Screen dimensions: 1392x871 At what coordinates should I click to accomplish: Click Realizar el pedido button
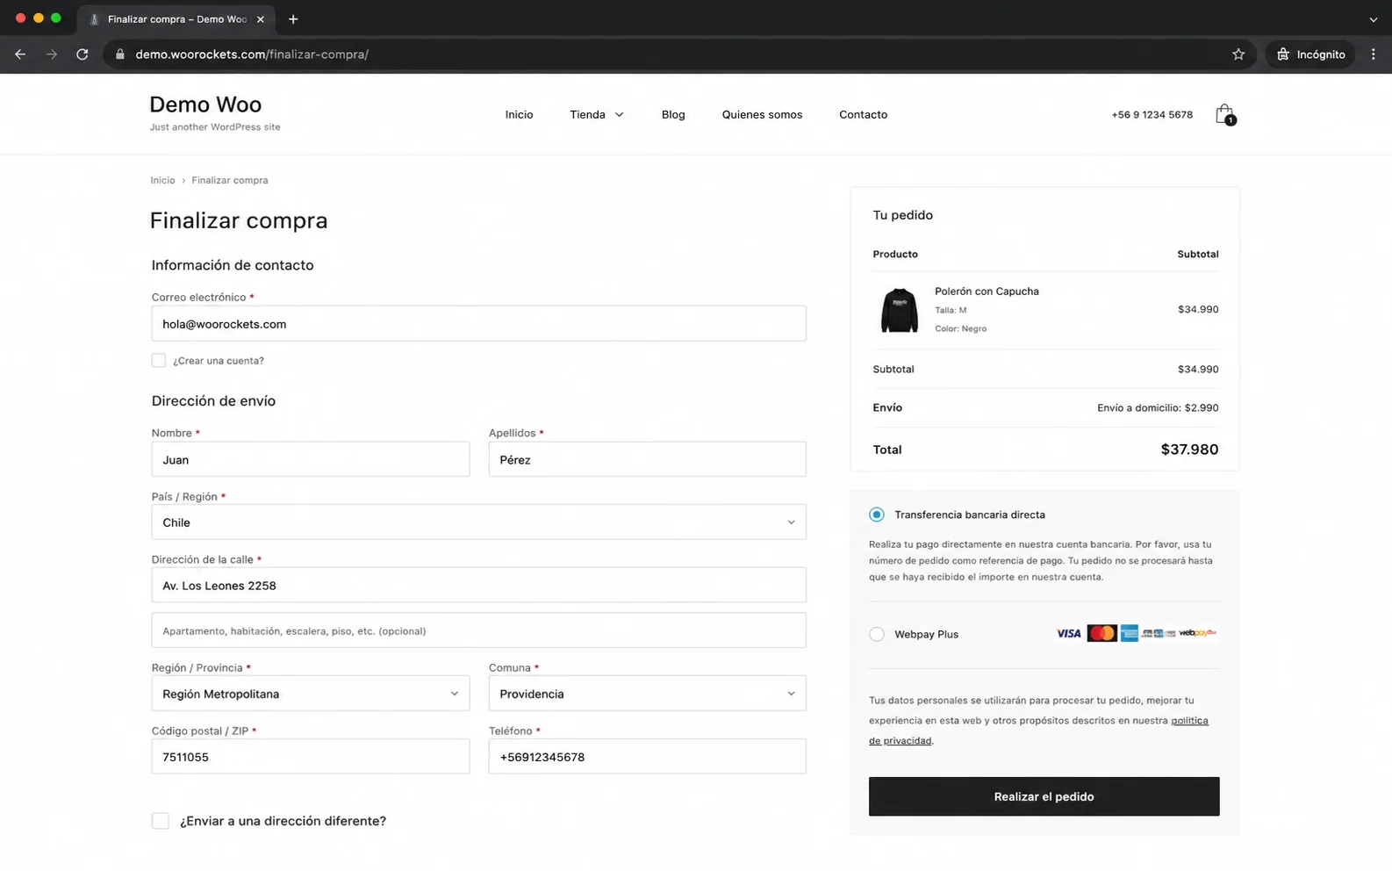(1044, 796)
